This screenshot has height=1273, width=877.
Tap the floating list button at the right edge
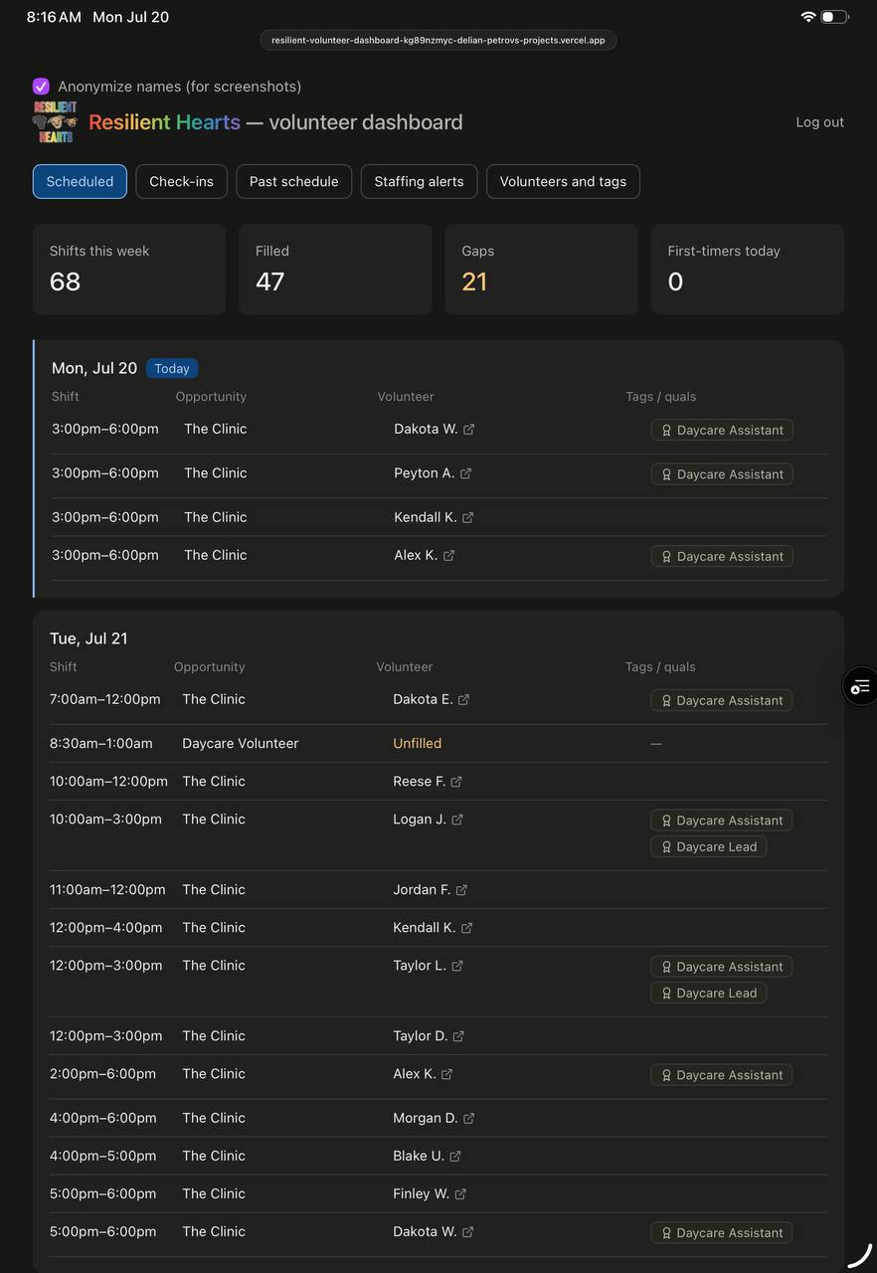click(861, 686)
